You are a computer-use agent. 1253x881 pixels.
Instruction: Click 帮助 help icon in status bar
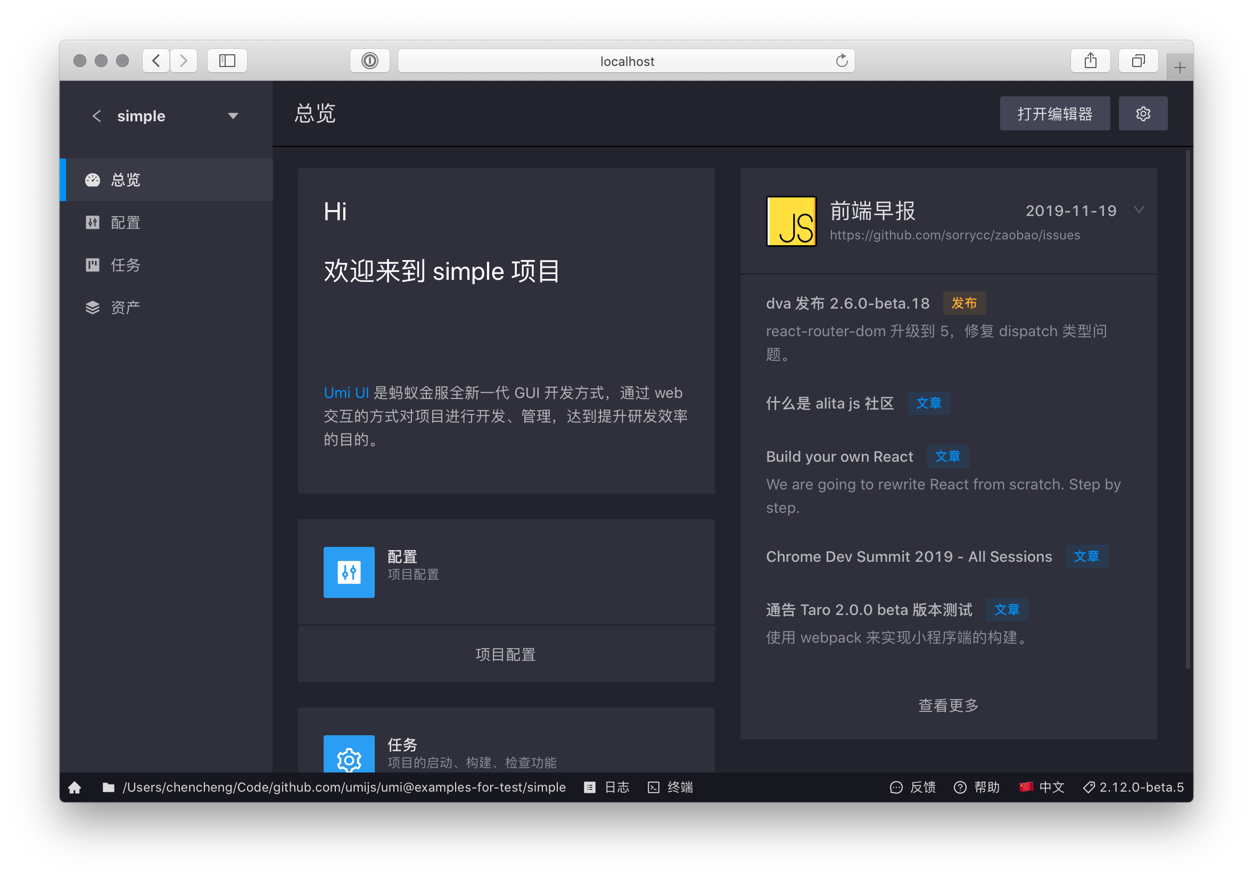[960, 787]
